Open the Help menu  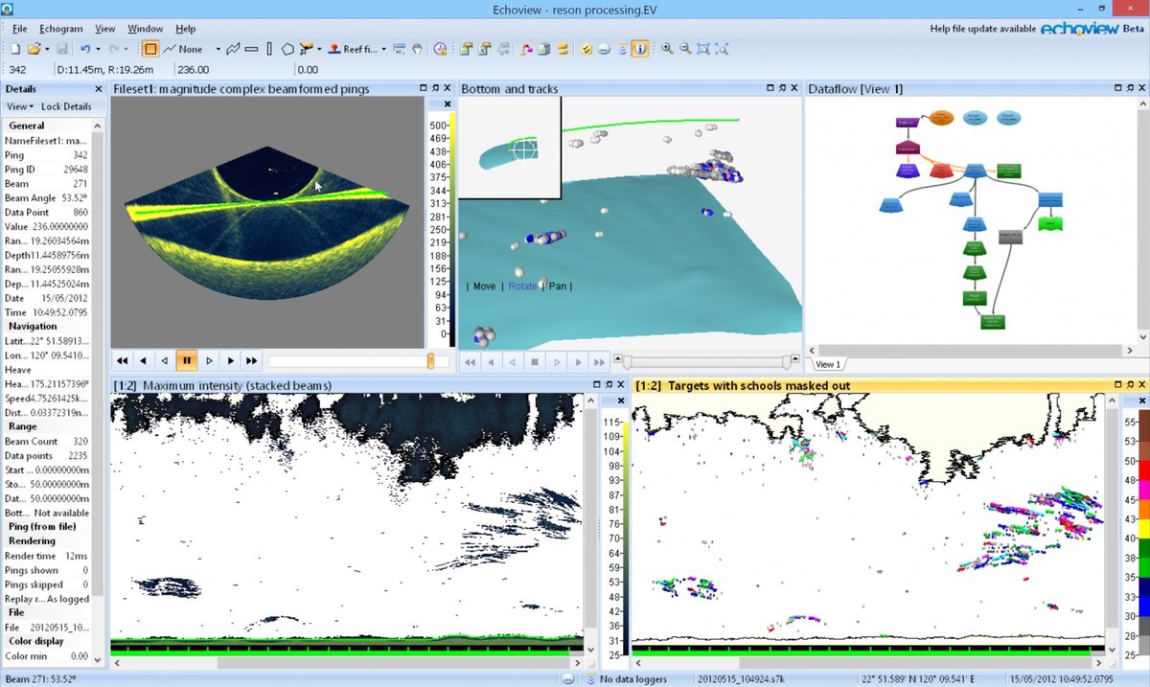pos(186,29)
